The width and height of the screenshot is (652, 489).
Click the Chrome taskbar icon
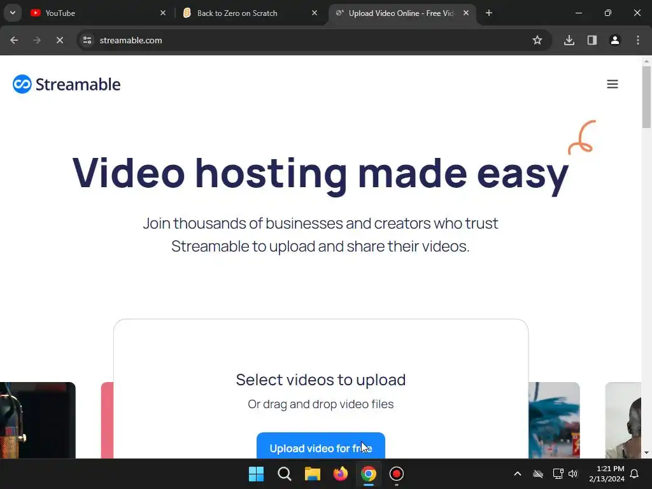(369, 474)
